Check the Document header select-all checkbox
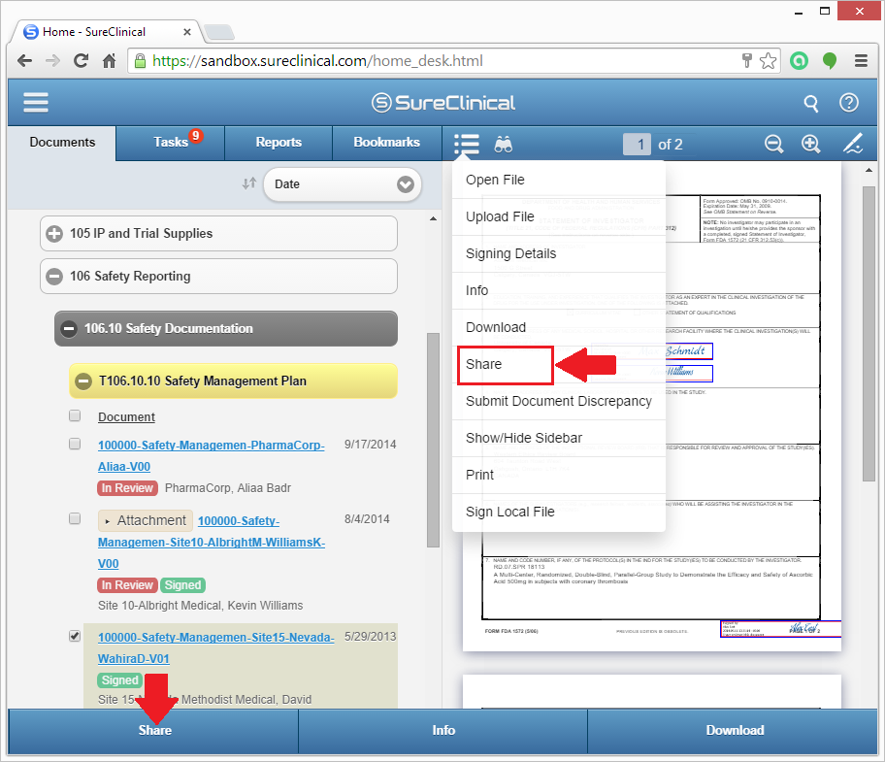The image size is (885, 762). coord(75,416)
